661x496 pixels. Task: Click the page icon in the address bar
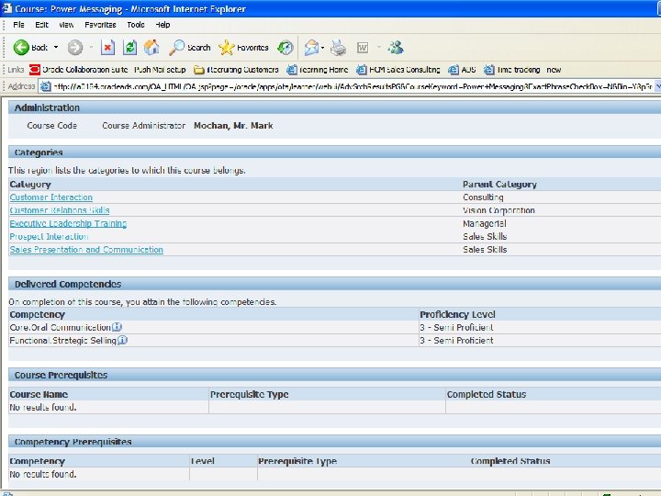[x=45, y=86]
